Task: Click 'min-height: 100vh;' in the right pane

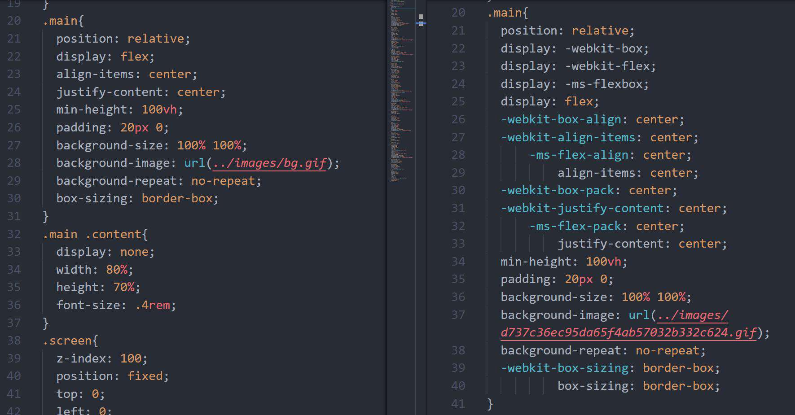Action: click(564, 262)
